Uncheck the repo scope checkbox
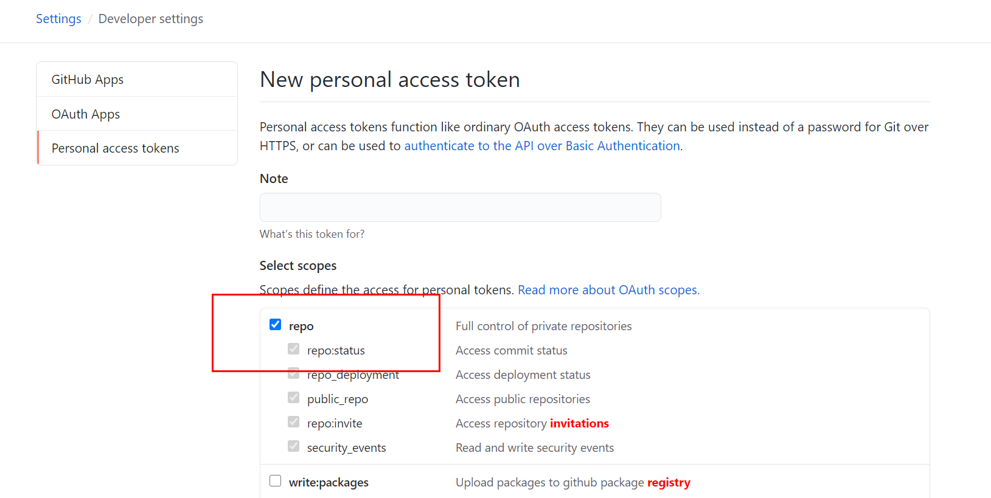This screenshot has width=991, height=498. pyautogui.click(x=276, y=325)
